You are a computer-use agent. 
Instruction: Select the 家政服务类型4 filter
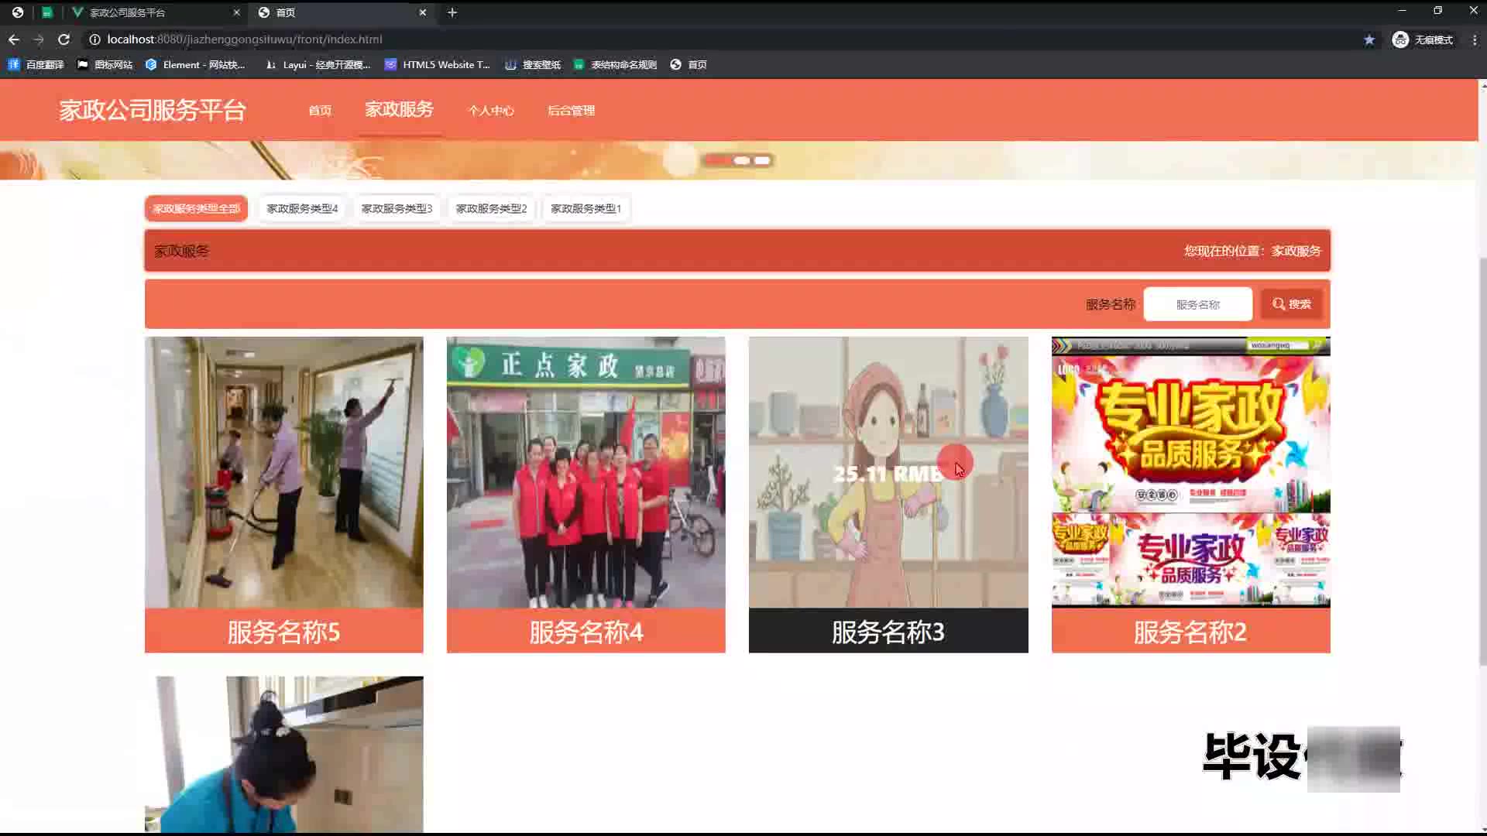coord(302,208)
